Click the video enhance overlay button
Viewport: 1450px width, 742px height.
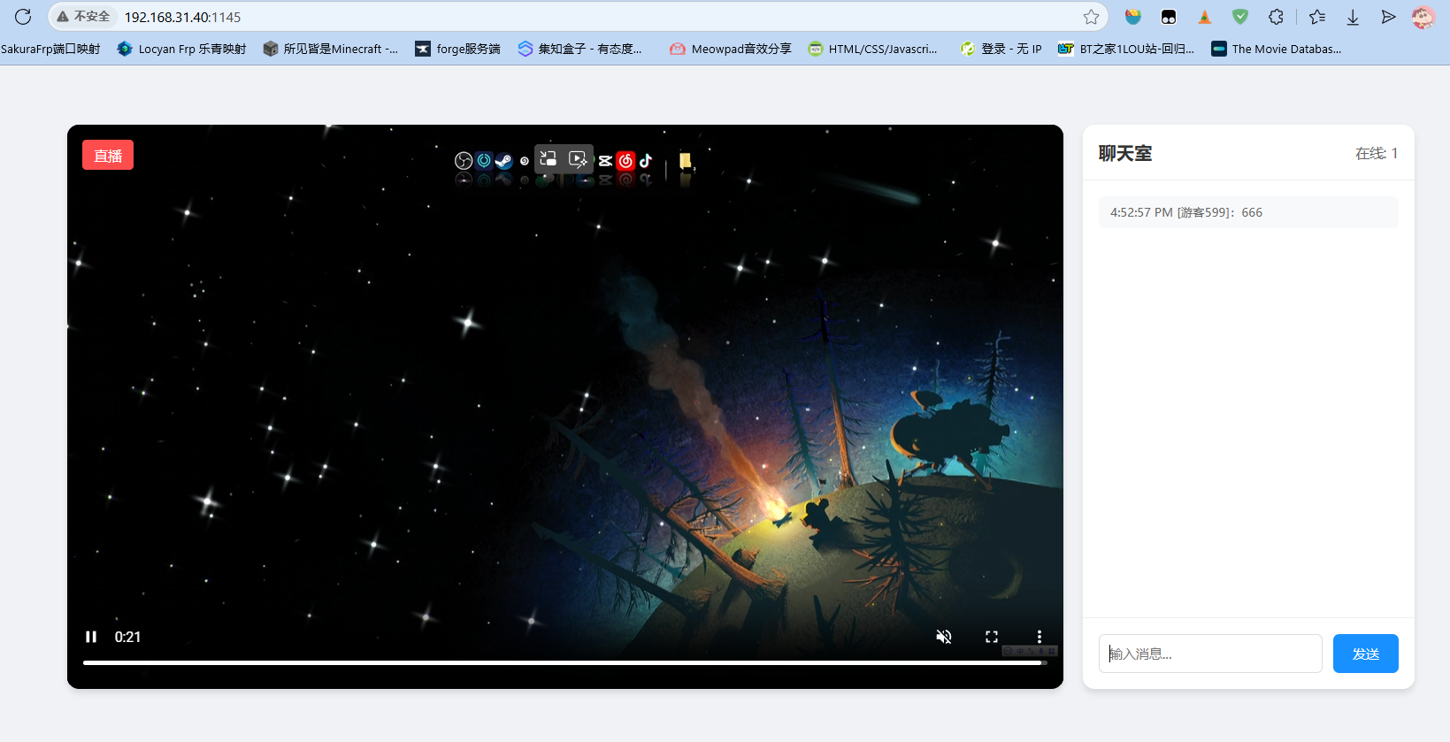[x=578, y=159]
